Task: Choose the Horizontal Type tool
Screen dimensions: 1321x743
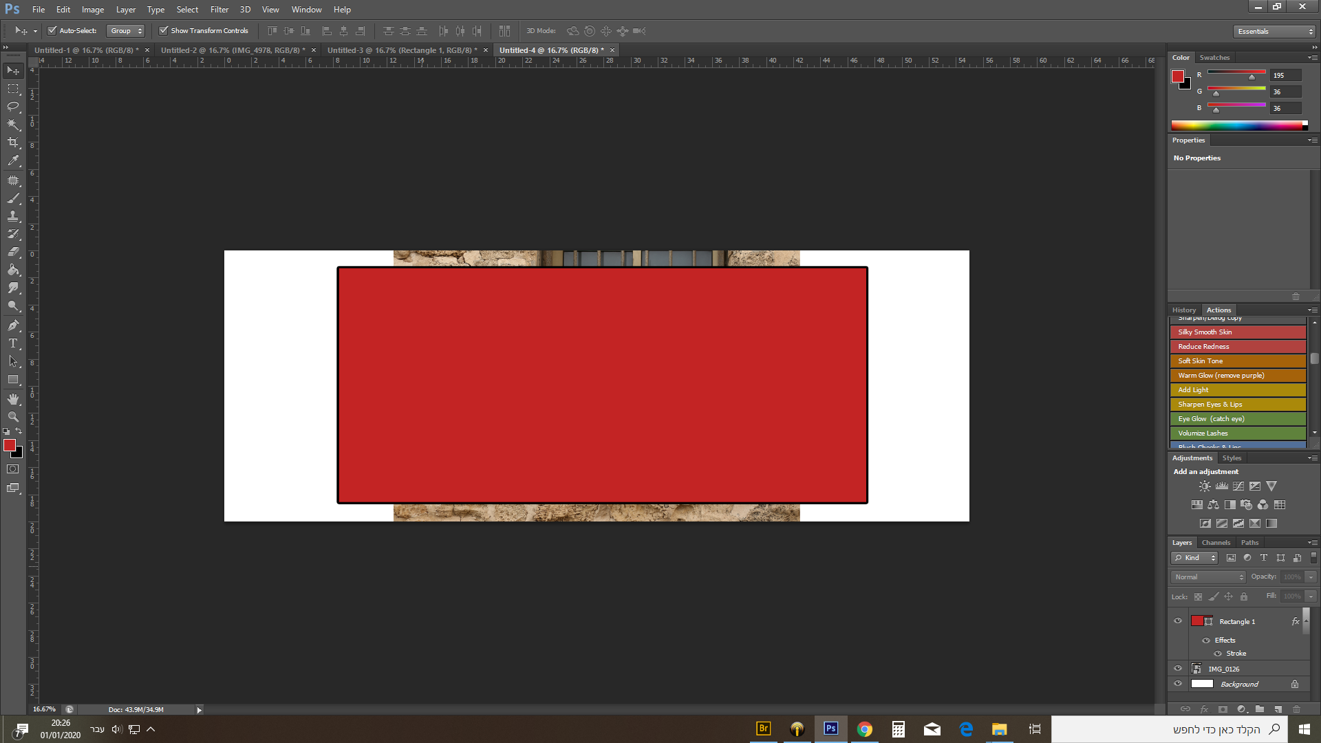Action: (12, 343)
